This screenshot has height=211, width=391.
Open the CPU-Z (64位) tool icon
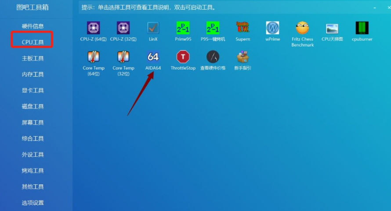pyautogui.click(x=94, y=28)
